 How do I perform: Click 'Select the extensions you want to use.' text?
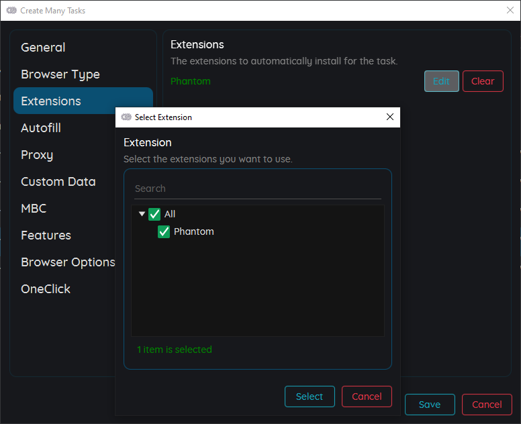208,159
